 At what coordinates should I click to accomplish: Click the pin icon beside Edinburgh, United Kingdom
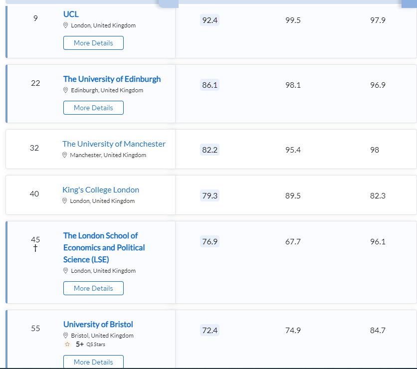pos(65,90)
